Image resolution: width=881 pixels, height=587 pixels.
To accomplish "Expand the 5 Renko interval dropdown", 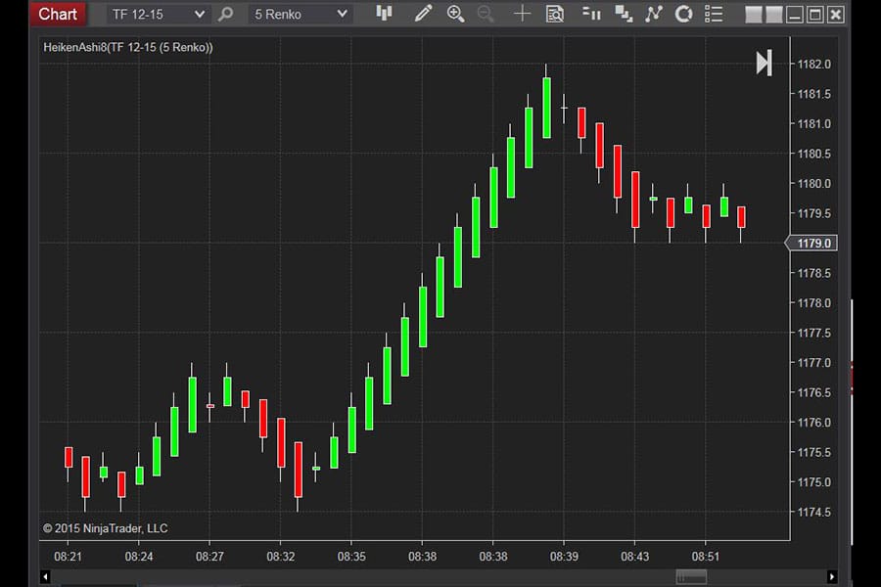I will 301,14.
